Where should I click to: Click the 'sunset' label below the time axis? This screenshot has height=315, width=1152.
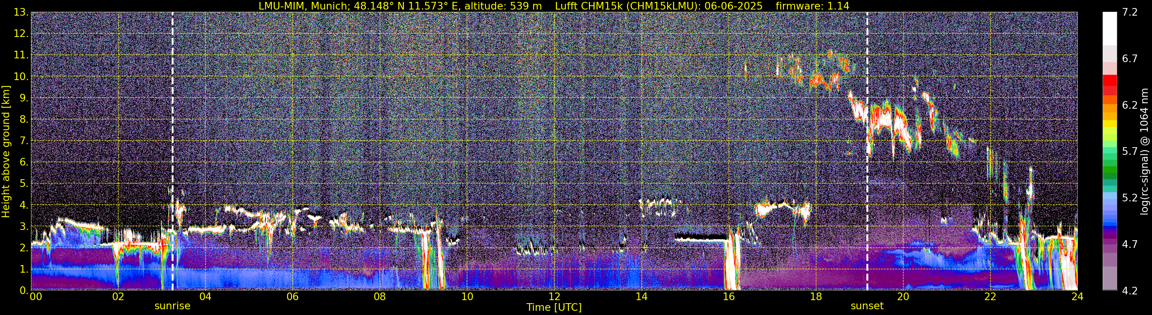tap(867, 306)
